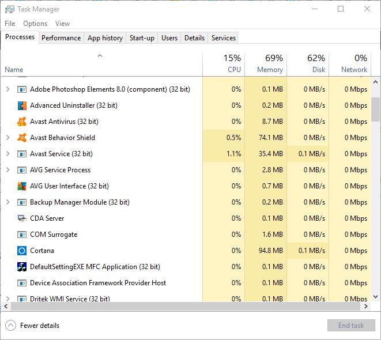Collapse the view with the Fewer details arrow

(x=11, y=326)
